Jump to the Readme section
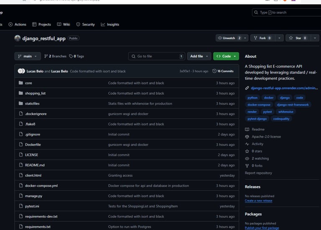Screen dimensions: 321x230 (x=258, y=130)
